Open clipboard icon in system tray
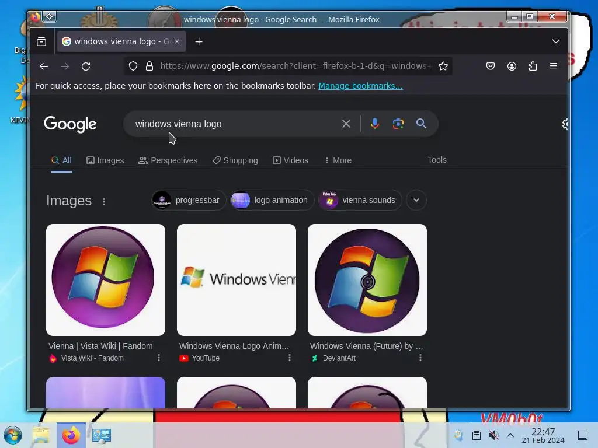The width and height of the screenshot is (598, 448). (x=476, y=435)
